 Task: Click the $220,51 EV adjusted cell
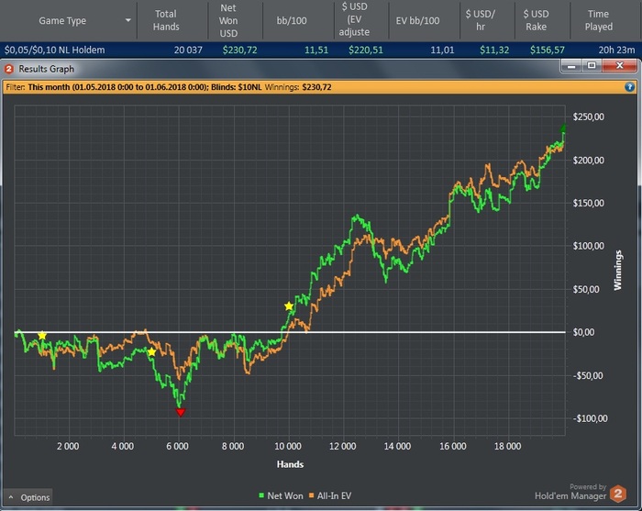pos(366,50)
